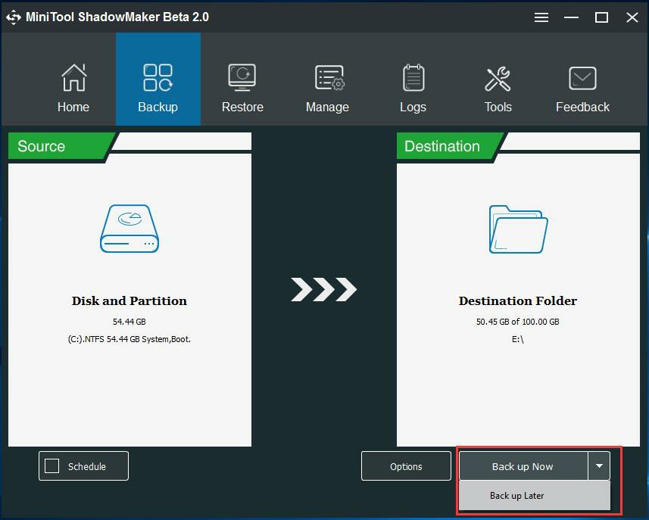Open the Schedule settings button
The height and width of the screenshot is (520, 649).
pos(83,466)
